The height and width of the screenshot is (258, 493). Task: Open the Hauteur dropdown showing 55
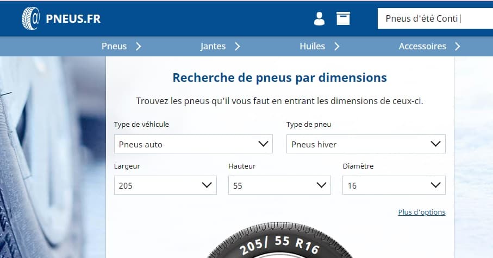click(x=279, y=185)
